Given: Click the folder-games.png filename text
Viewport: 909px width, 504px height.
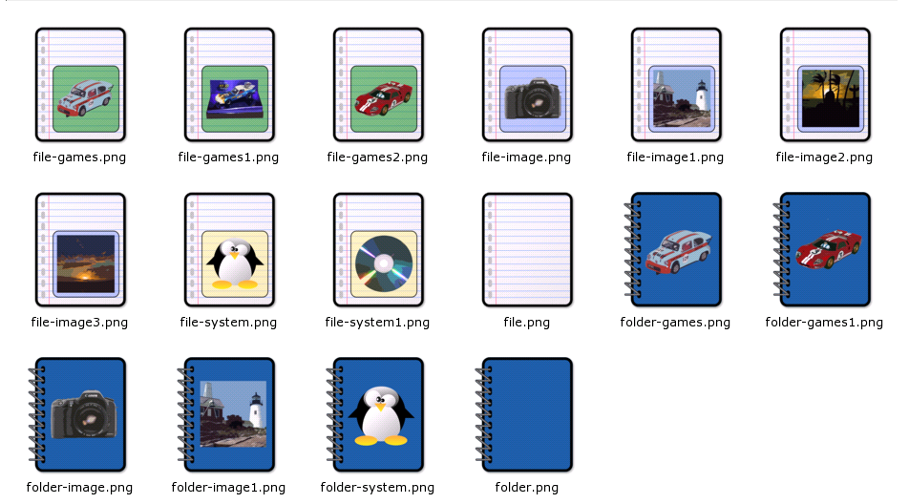Looking at the screenshot, I should (x=675, y=323).
